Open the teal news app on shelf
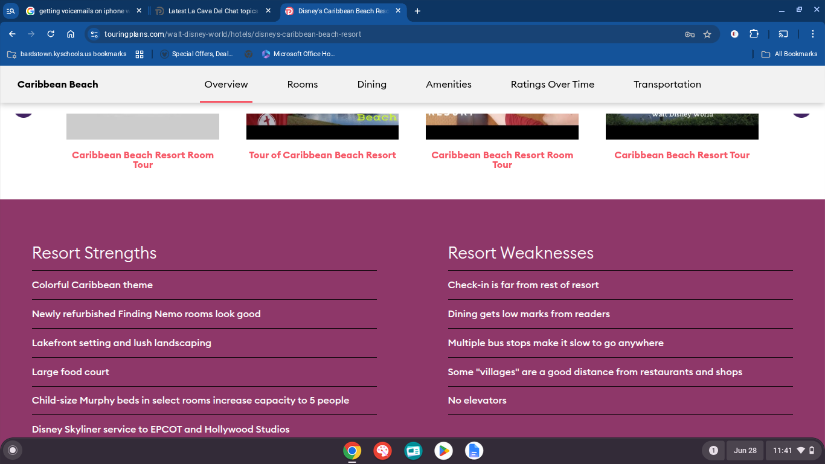This screenshot has height=464, width=825. coord(413,451)
